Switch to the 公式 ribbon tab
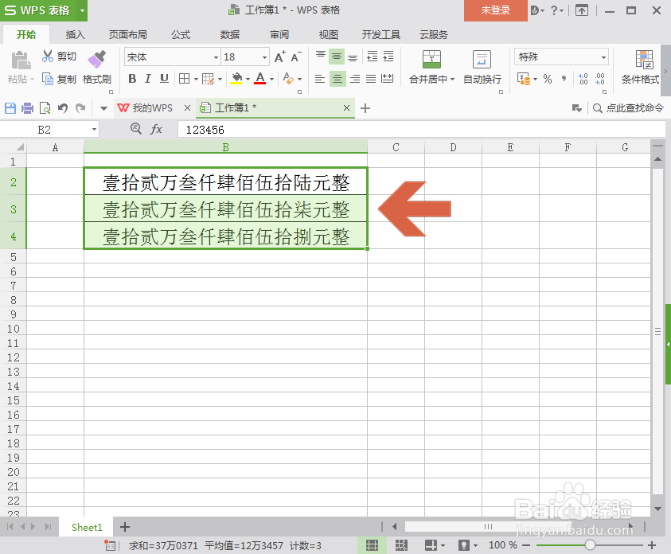Image resolution: width=671 pixels, height=554 pixels. [180, 34]
